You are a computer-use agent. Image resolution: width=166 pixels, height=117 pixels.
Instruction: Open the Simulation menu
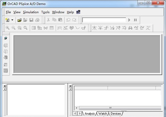(31, 12)
